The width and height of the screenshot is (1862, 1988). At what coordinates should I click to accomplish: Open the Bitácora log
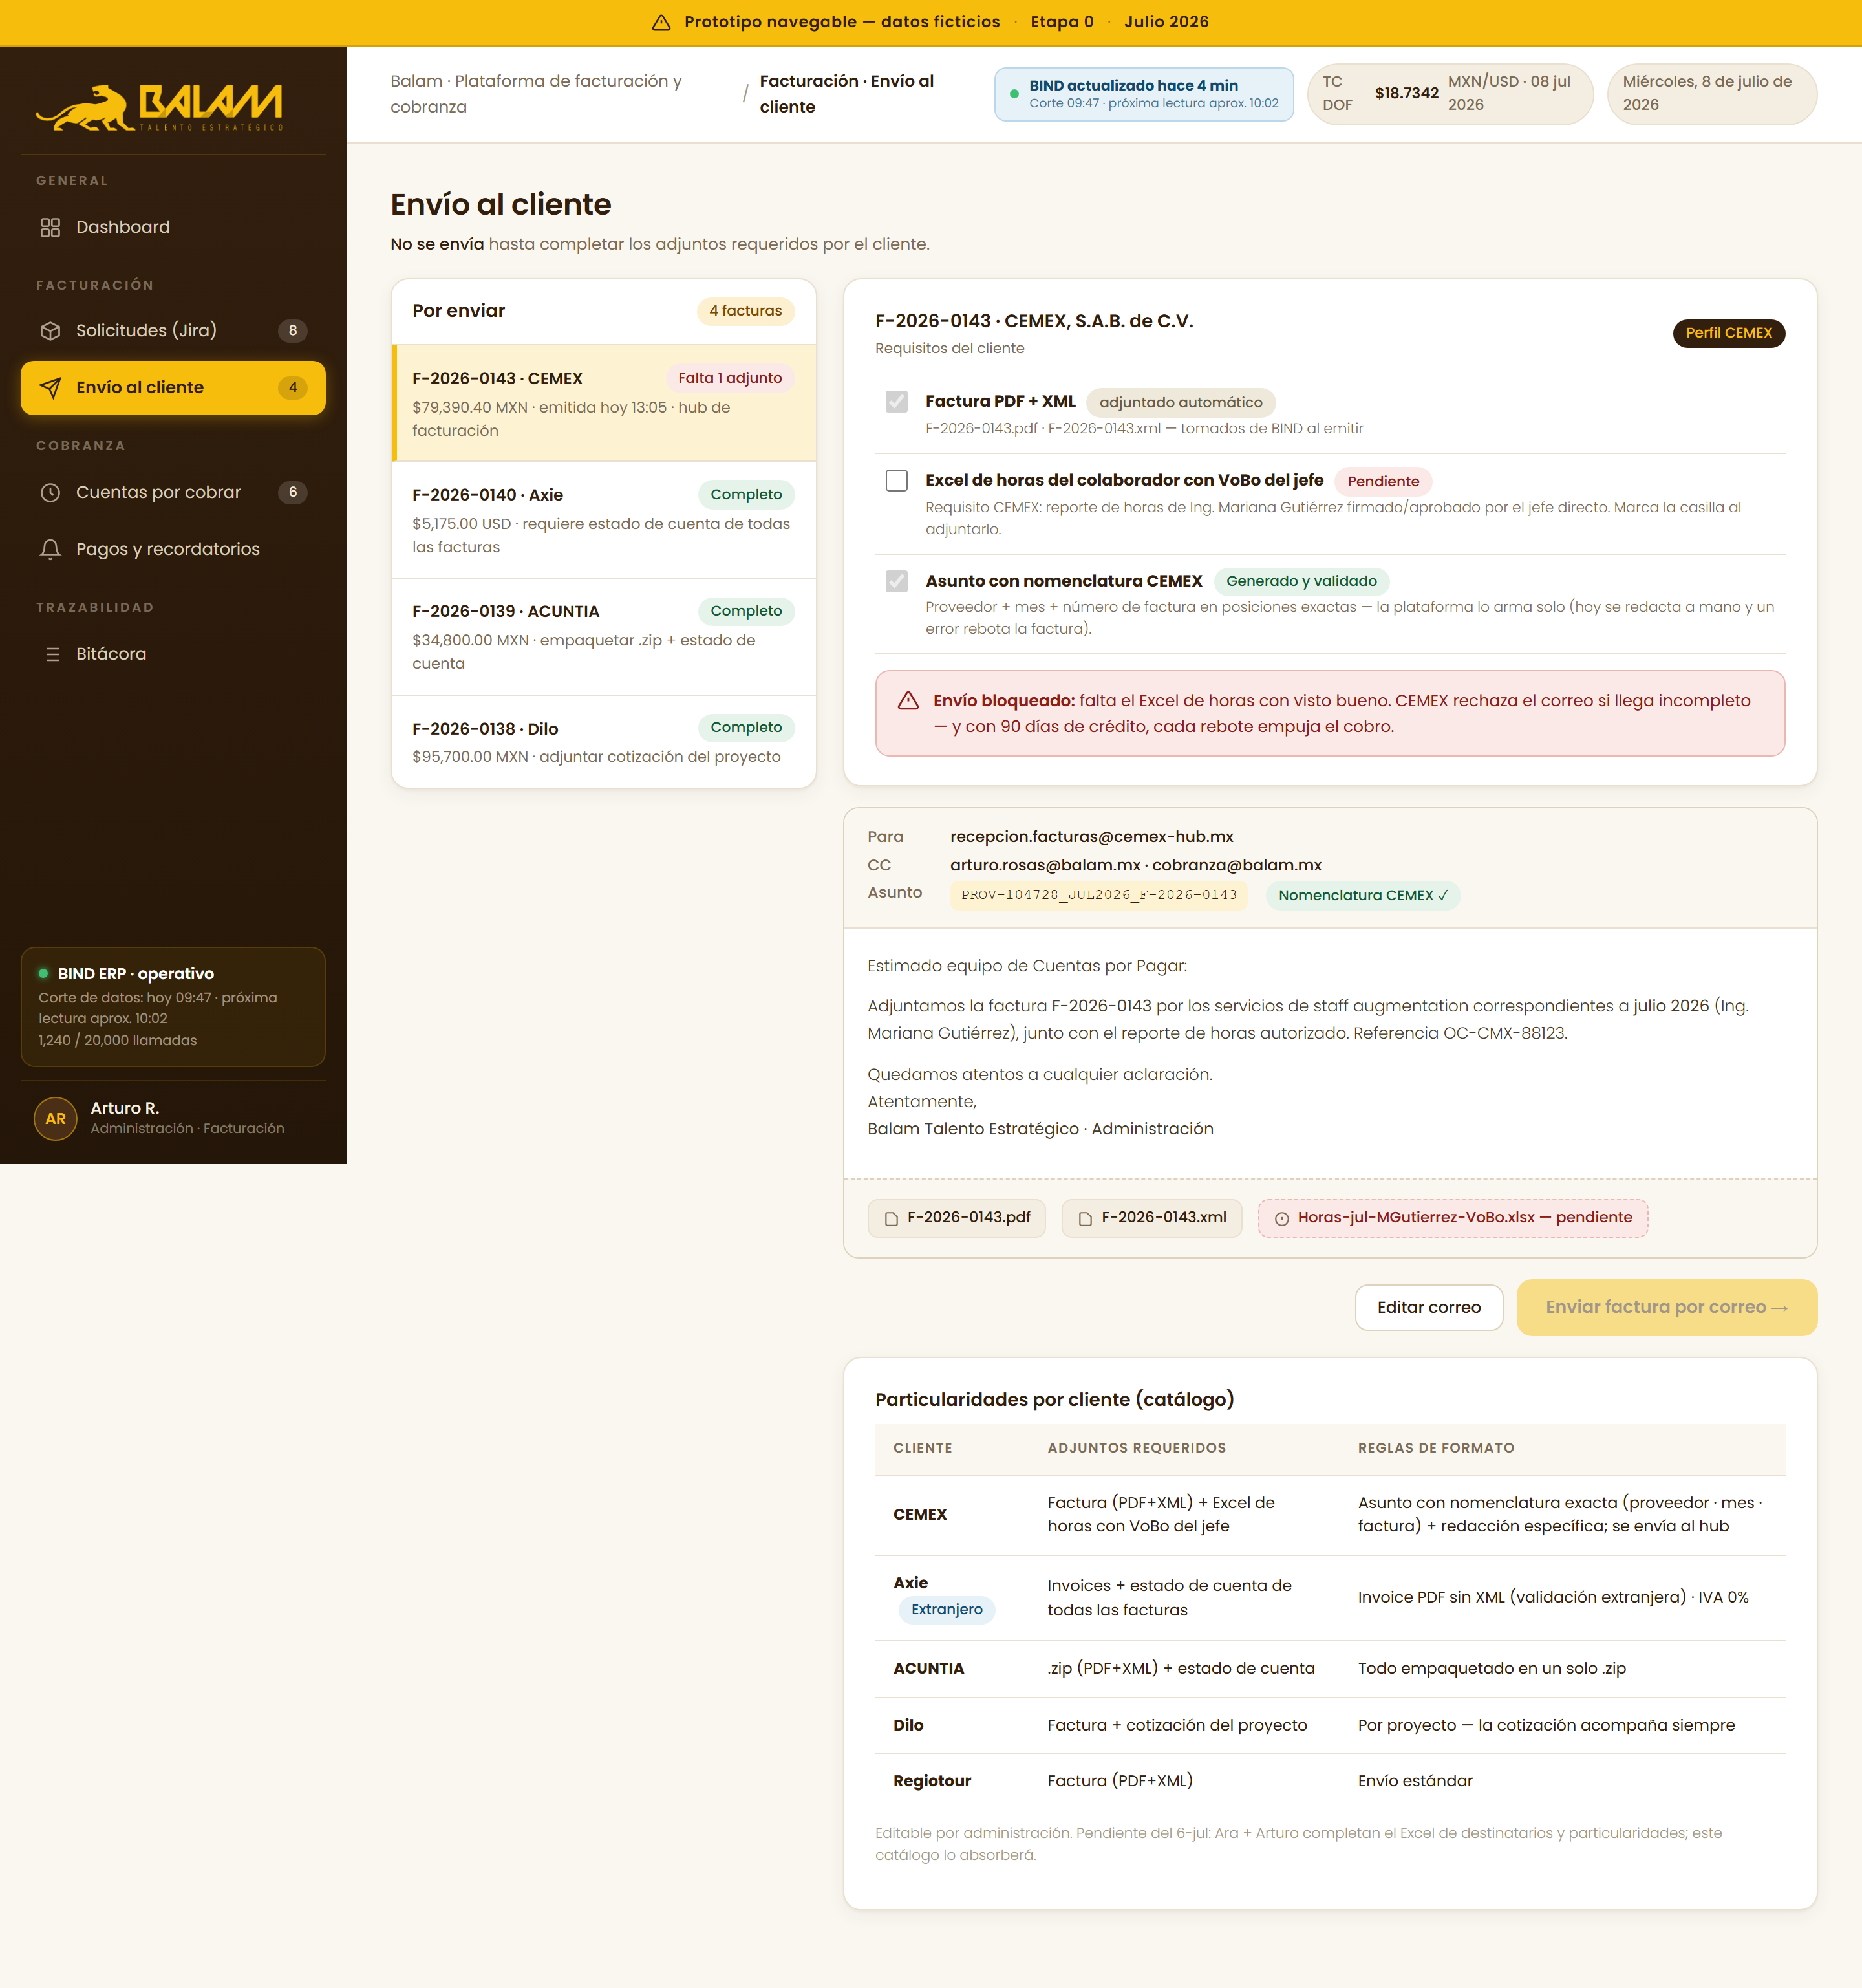click(173, 654)
